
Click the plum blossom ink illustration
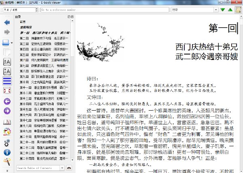[x=100, y=42]
